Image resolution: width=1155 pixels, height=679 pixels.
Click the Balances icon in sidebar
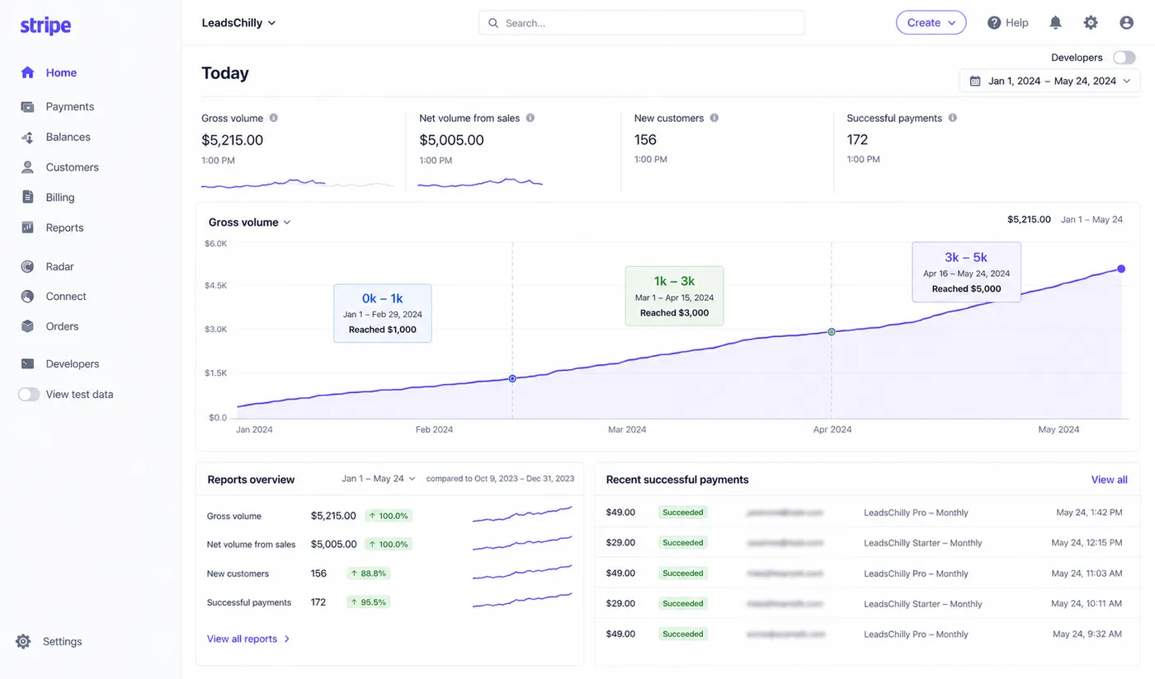[28, 137]
